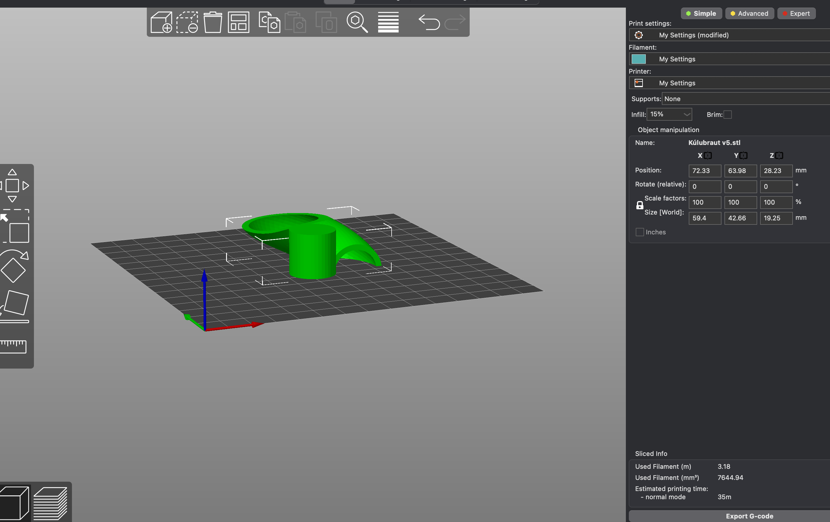Click the Kúlubraut v5.stl object name
The height and width of the screenshot is (522, 830).
coord(714,143)
